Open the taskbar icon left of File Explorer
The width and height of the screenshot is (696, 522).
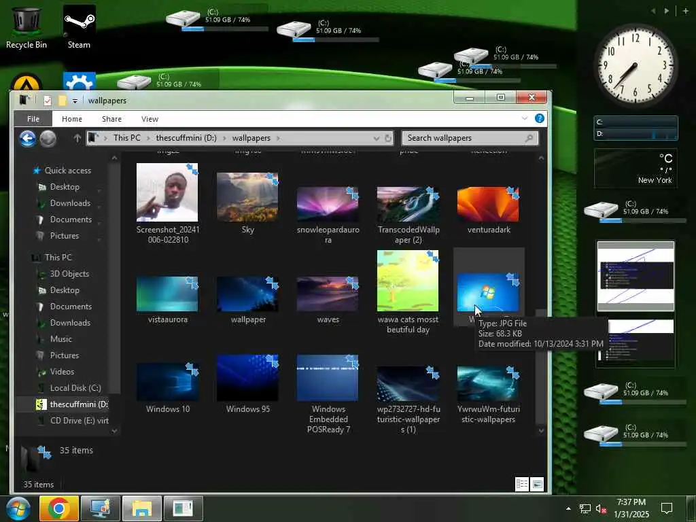[x=101, y=508]
